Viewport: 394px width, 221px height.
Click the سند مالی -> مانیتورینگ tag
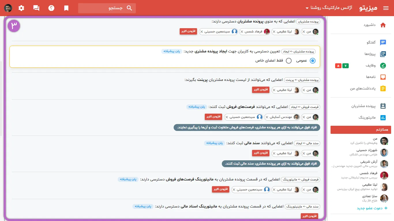(303, 206)
